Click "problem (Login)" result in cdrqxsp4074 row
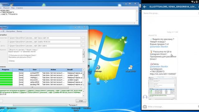Viewport: 199px width, 112px height. point(73,75)
